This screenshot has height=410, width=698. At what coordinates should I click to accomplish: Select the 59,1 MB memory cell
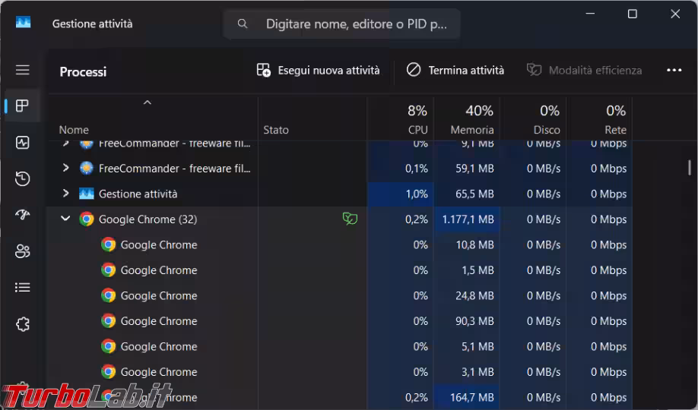pos(467,169)
